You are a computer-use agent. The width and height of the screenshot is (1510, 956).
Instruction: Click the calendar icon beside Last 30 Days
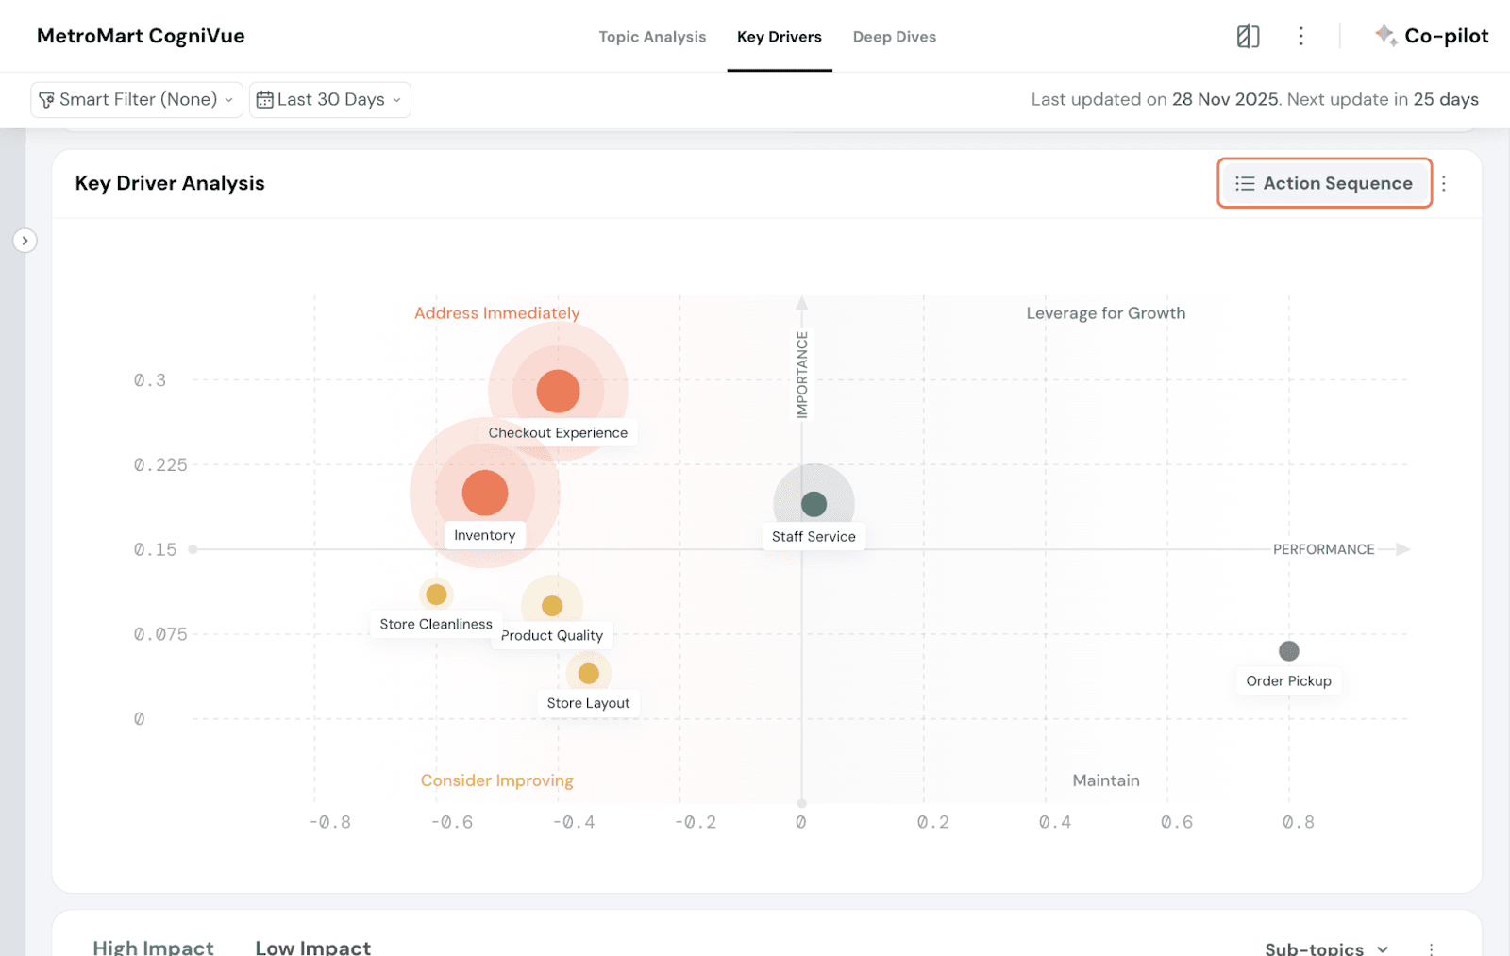(265, 100)
